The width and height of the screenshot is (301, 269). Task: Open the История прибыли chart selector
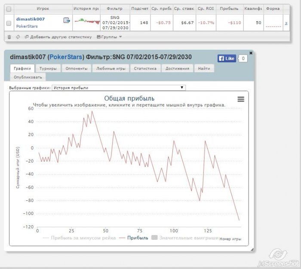(x=119, y=88)
